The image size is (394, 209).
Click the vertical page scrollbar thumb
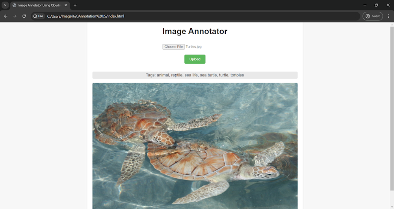392,108
